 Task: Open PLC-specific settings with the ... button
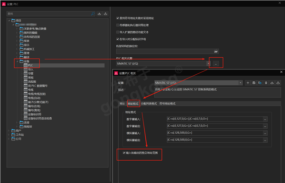pos(216,64)
